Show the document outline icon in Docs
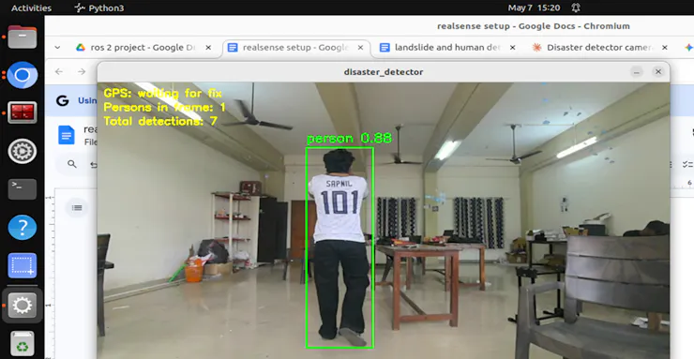The image size is (694, 359). [77, 208]
